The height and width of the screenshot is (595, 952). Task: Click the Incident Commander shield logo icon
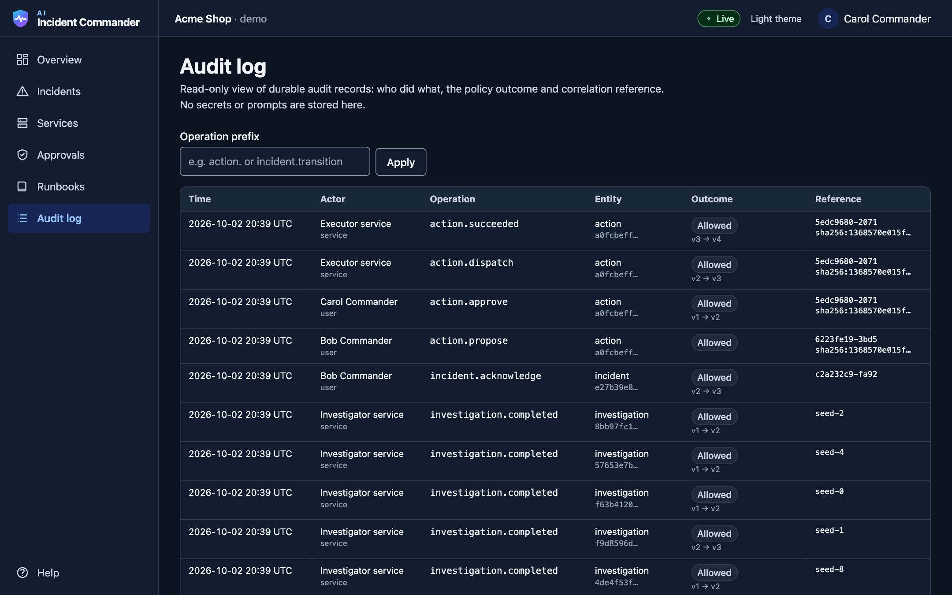(x=20, y=19)
